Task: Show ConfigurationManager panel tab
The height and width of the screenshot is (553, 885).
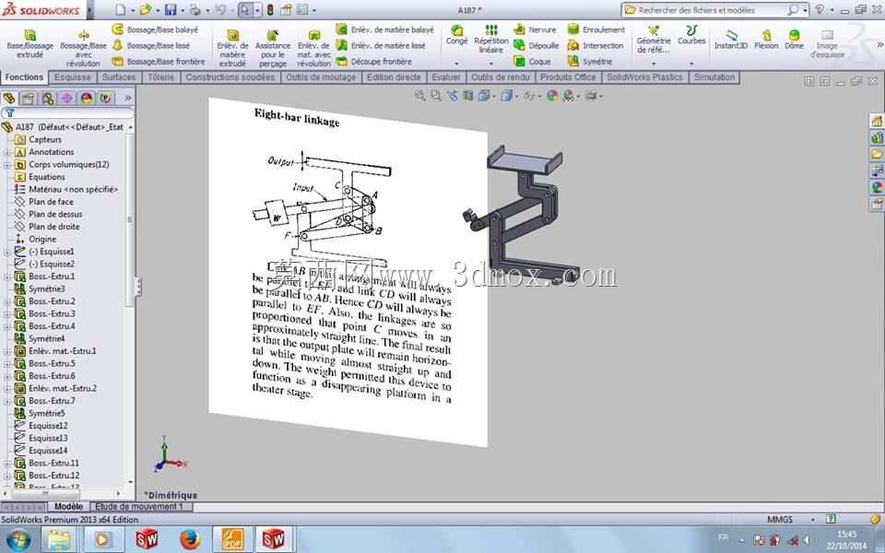Action: (x=47, y=99)
